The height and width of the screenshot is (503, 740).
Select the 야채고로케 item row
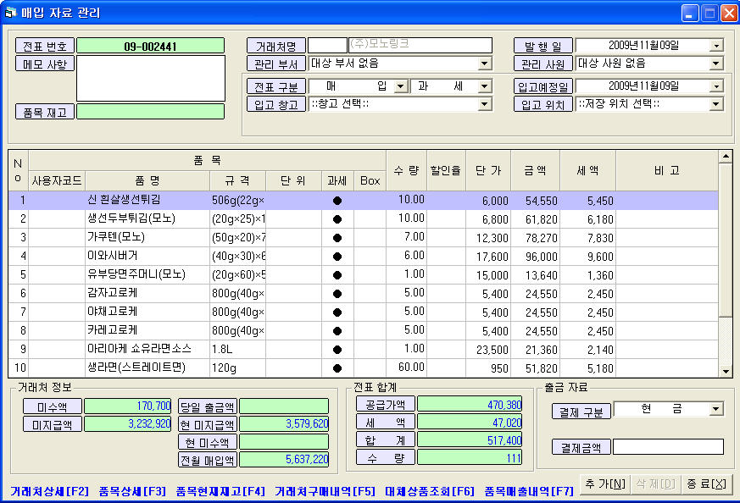[x=363, y=312]
